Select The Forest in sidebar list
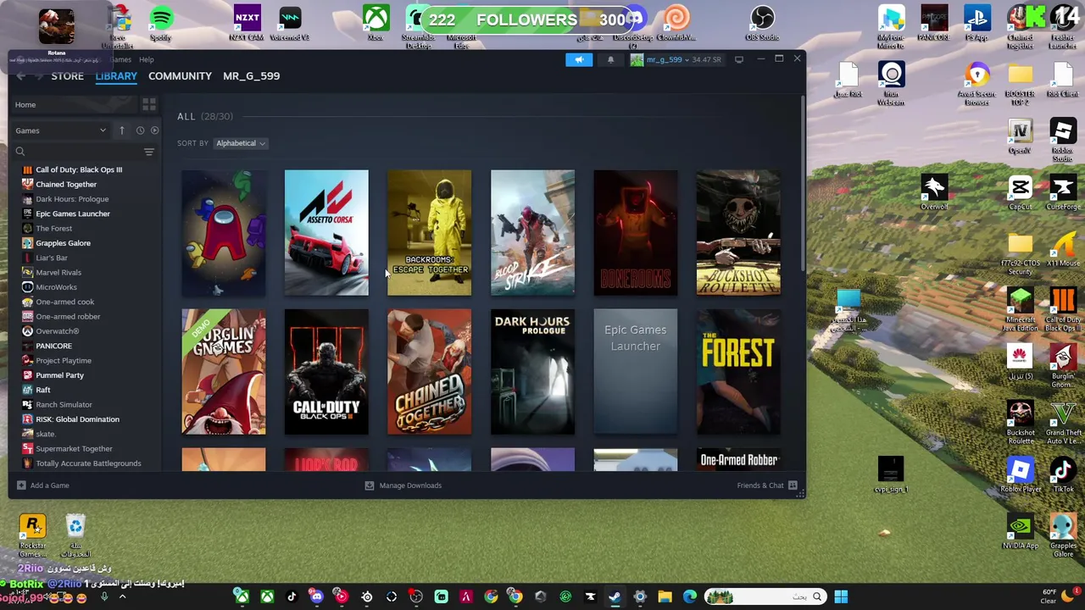This screenshot has height=610, width=1085. click(53, 229)
